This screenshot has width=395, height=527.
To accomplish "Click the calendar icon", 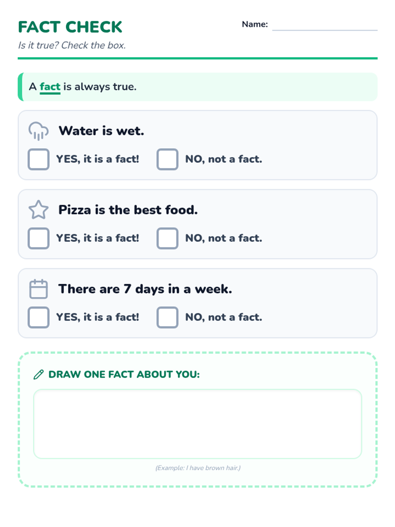I will (x=39, y=289).
